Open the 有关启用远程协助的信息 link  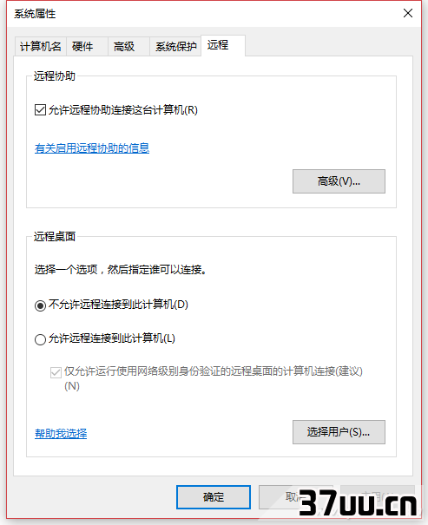92,148
